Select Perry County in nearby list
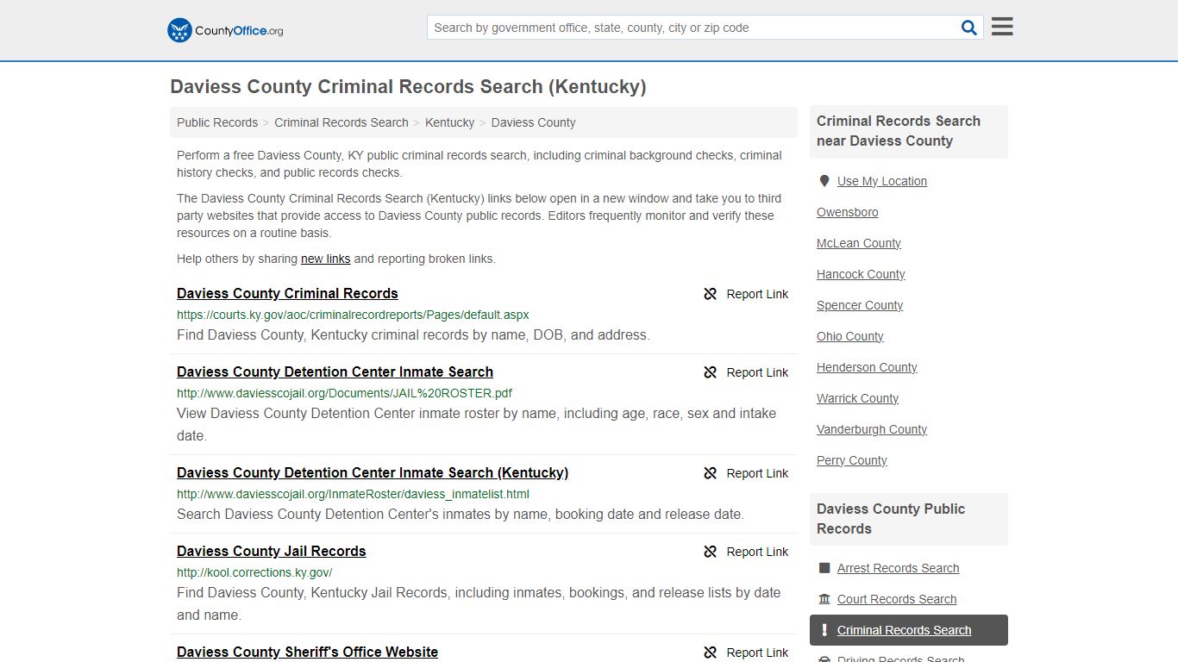The image size is (1178, 662). point(851,460)
